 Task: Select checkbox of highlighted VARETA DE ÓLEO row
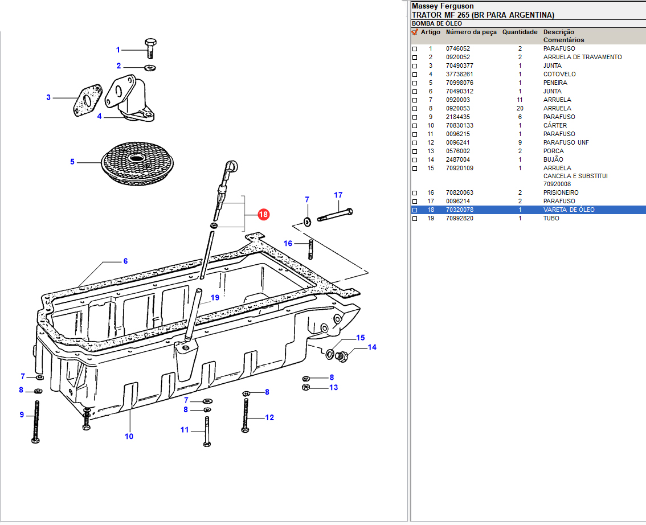point(415,210)
